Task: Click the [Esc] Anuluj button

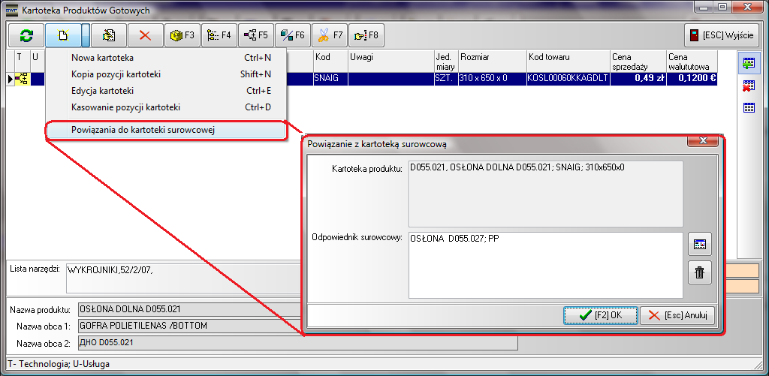Action: pyautogui.click(x=677, y=315)
